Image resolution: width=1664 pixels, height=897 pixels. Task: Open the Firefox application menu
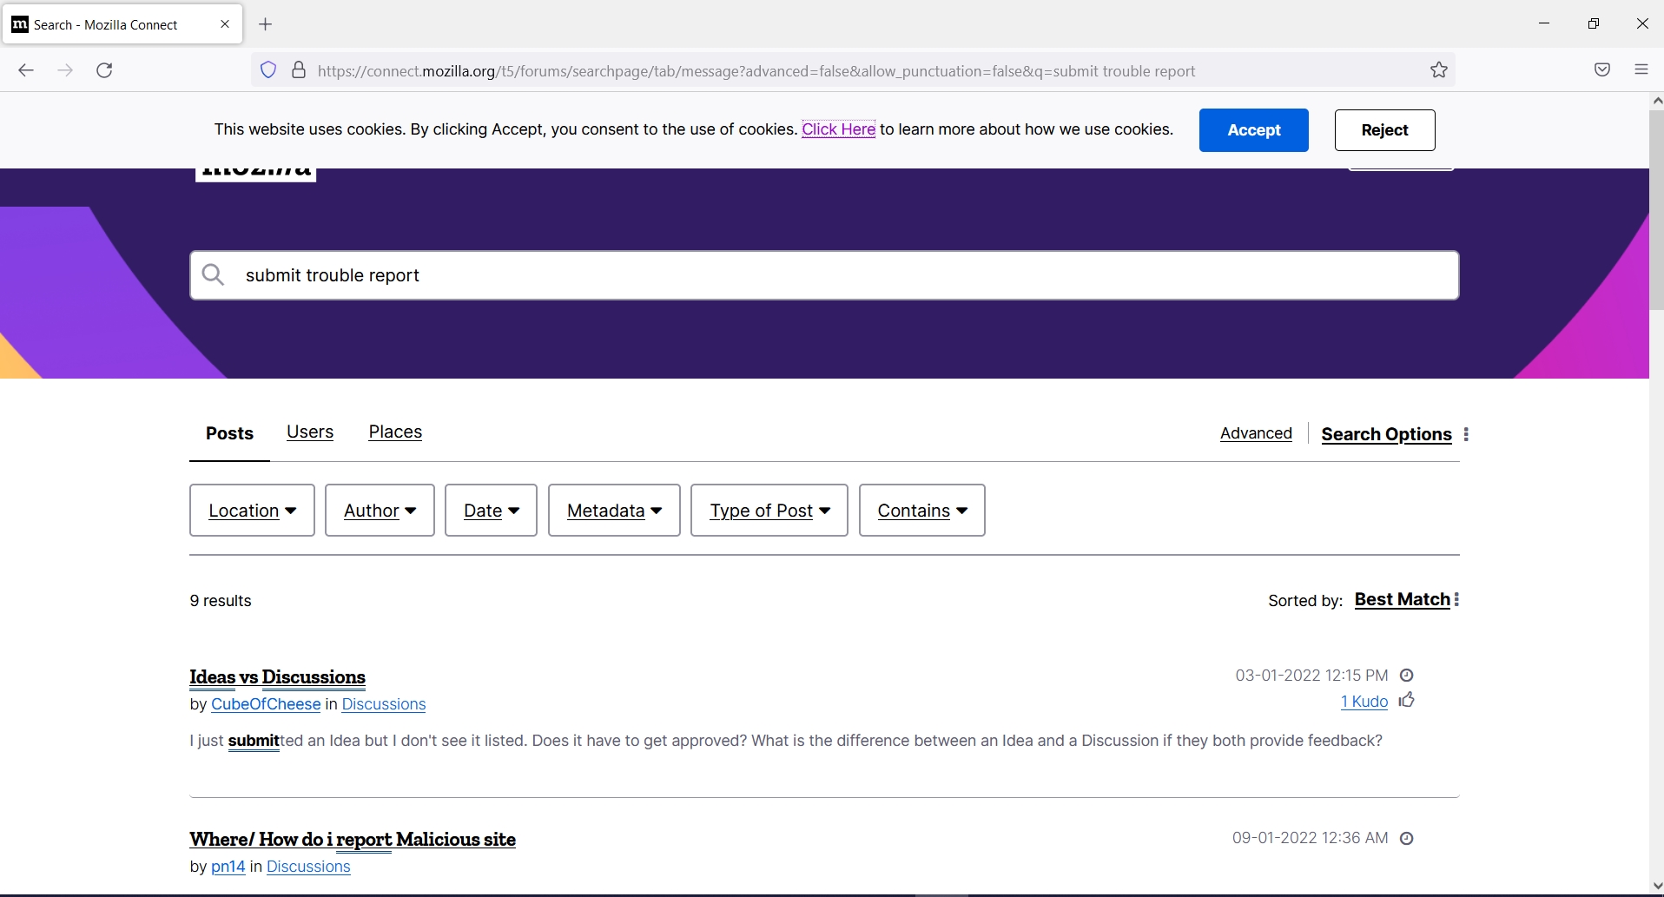tap(1641, 70)
